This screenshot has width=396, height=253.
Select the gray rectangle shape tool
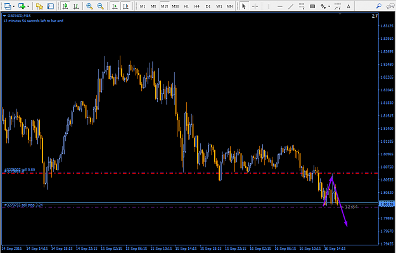(312, 6)
